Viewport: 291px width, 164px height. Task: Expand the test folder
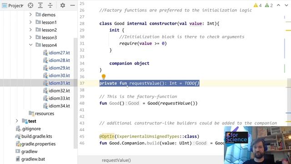coord(17,121)
